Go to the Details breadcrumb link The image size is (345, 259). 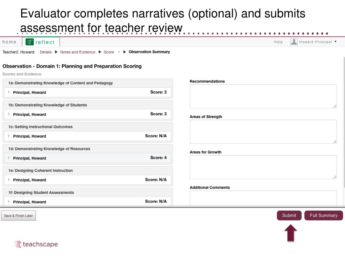[45, 52]
